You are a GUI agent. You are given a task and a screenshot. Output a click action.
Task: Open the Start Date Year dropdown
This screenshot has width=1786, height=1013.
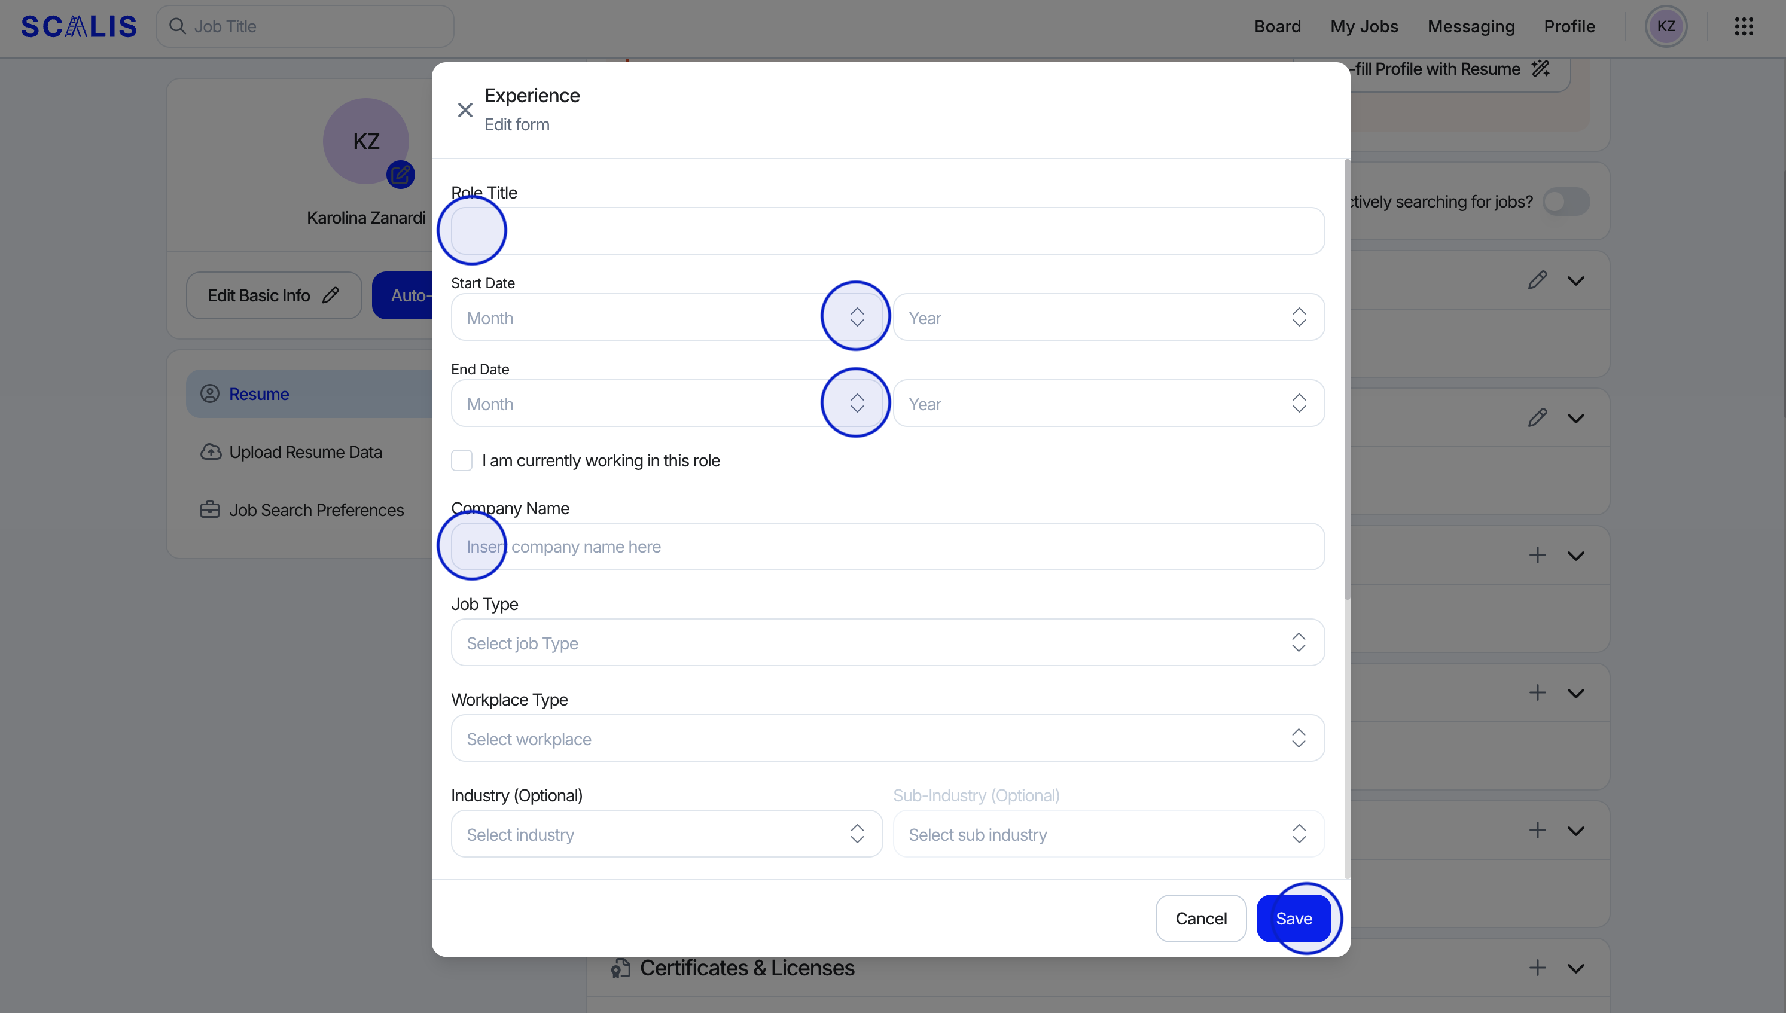[x=1108, y=318]
